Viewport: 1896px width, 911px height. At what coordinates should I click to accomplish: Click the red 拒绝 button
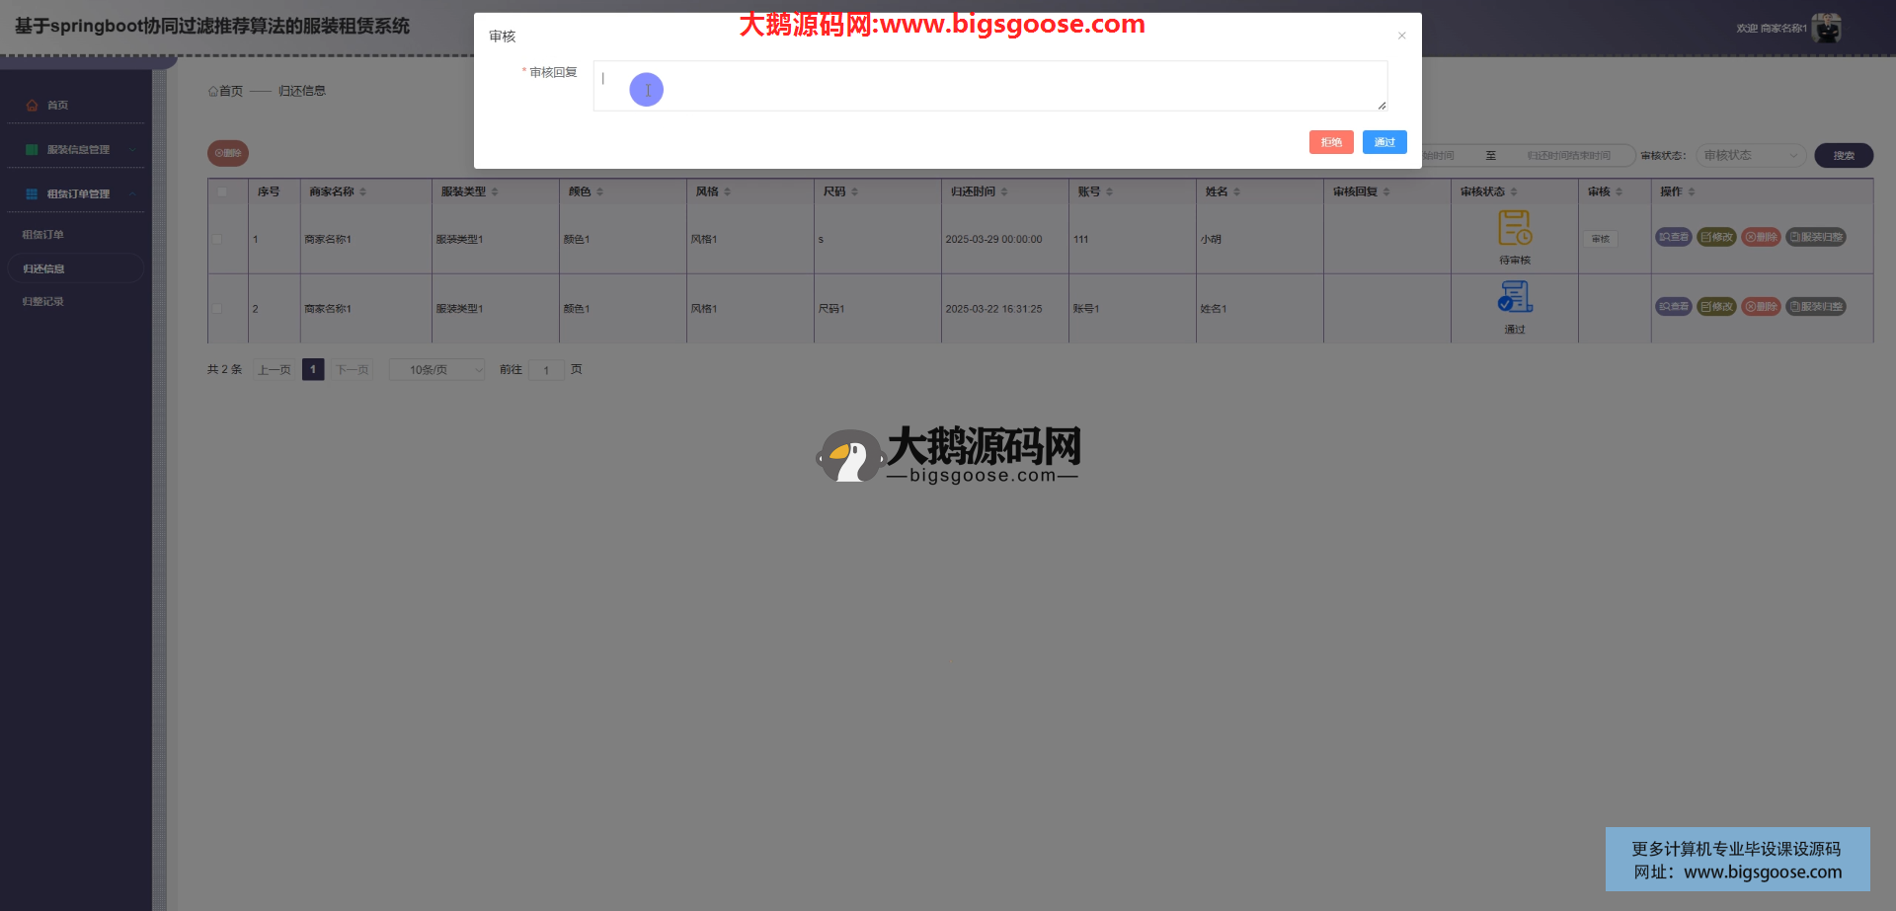[x=1330, y=142]
